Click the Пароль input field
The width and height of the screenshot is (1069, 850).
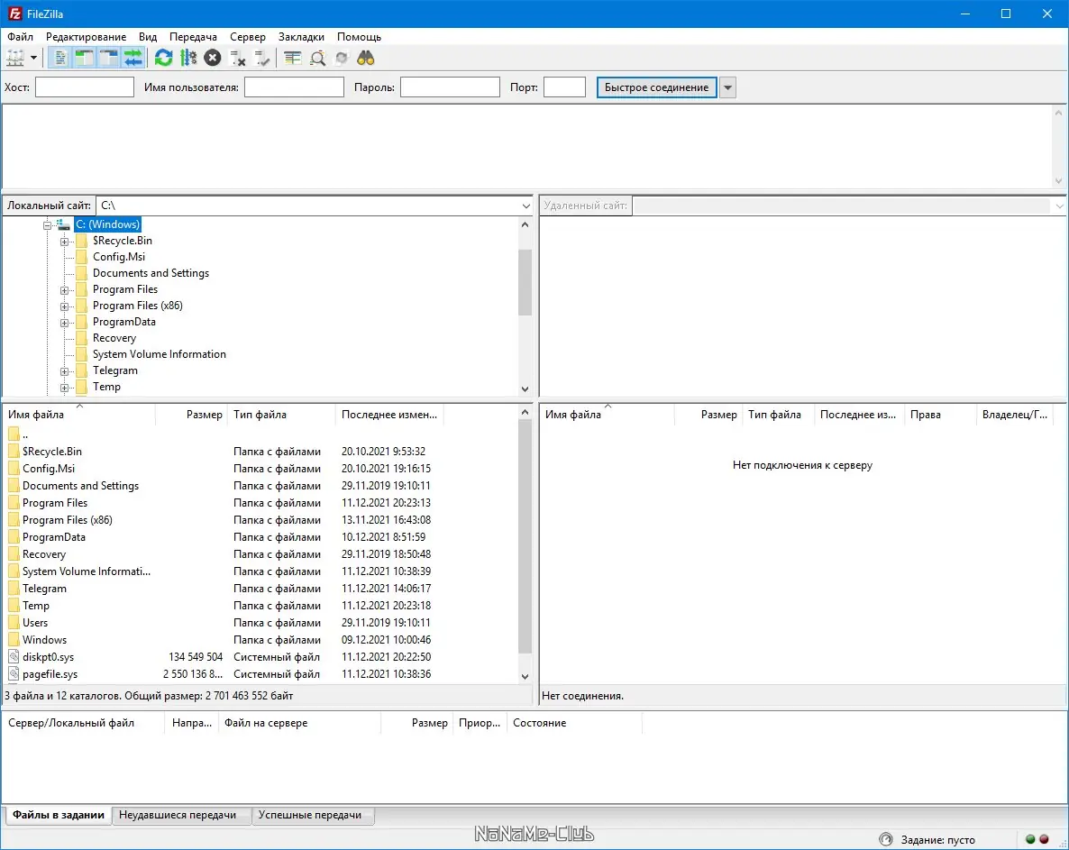click(x=450, y=87)
